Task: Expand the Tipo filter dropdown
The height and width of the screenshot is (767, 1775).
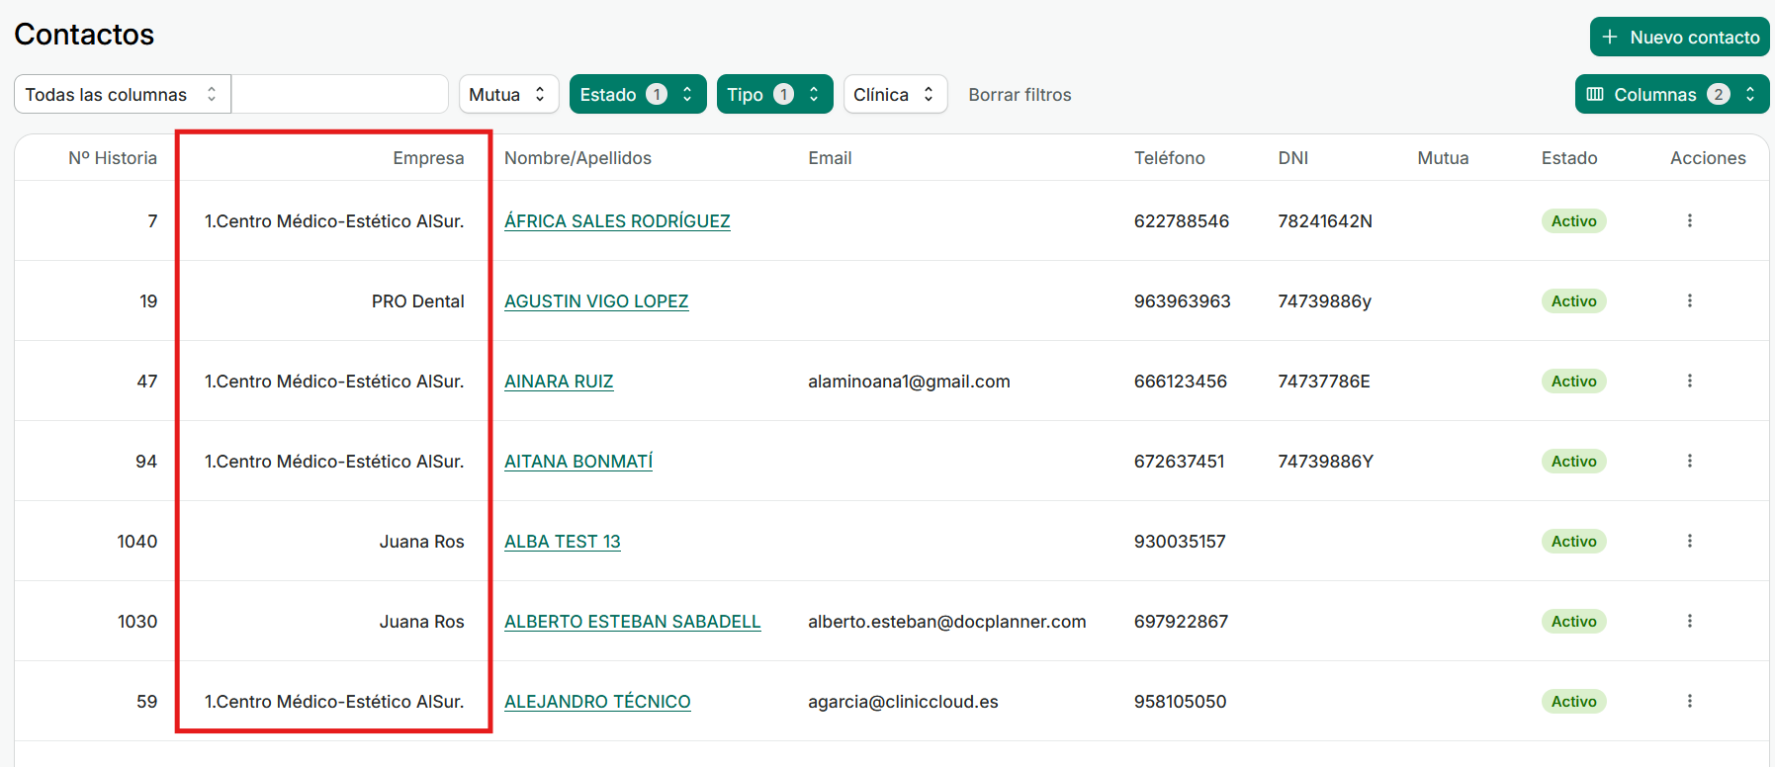Action: pyautogui.click(x=774, y=94)
